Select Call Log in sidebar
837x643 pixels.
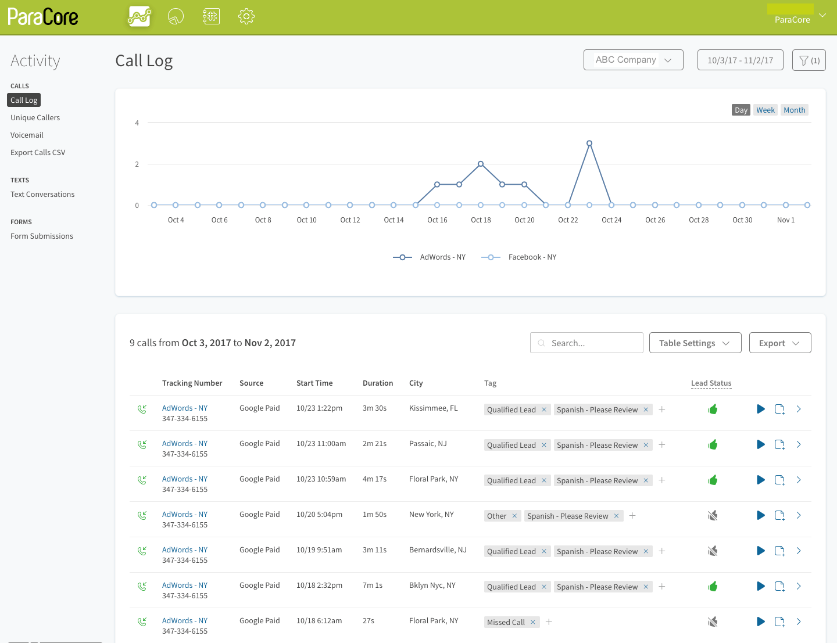coord(24,100)
